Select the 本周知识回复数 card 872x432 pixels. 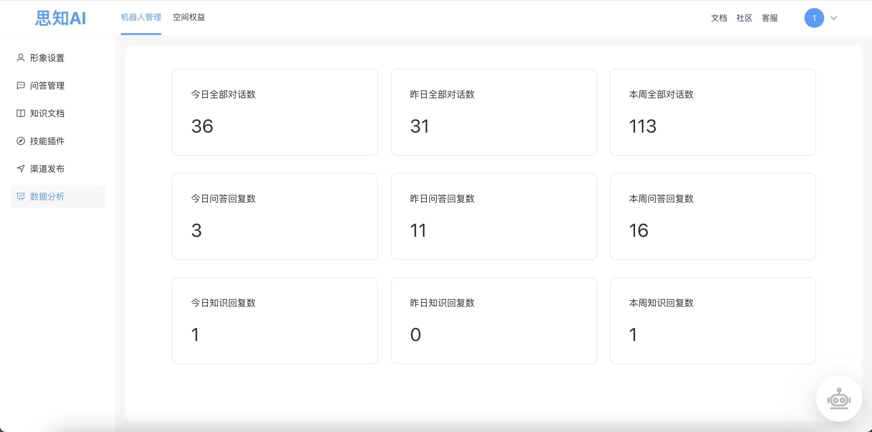712,321
